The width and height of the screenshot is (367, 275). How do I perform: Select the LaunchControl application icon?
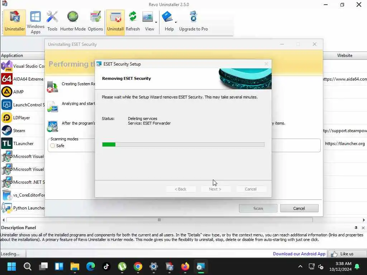pyautogui.click(x=7, y=105)
